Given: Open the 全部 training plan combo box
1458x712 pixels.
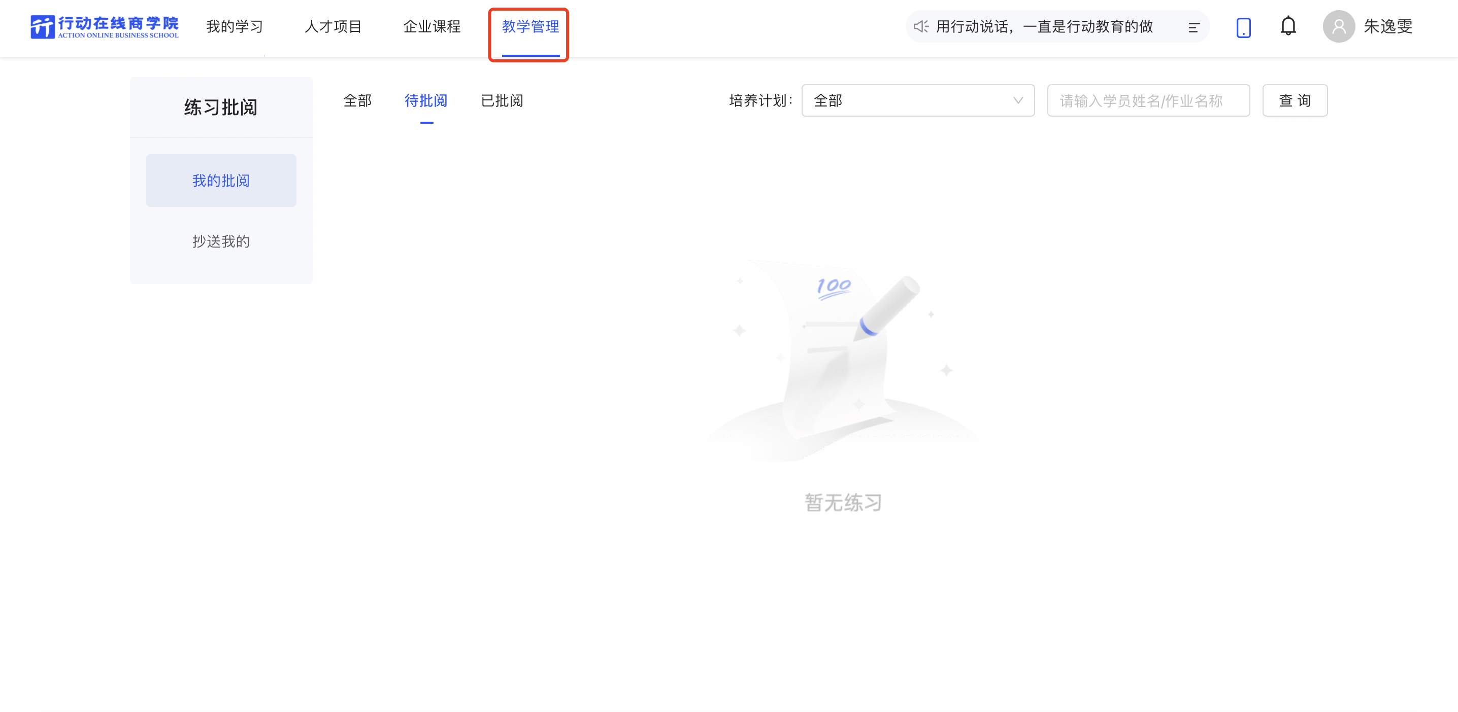Looking at the screenshot, I should [911, 101].
